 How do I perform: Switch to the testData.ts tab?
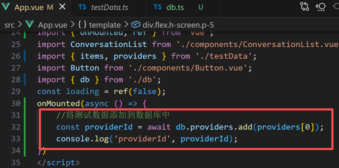click(x=109, y=7)
